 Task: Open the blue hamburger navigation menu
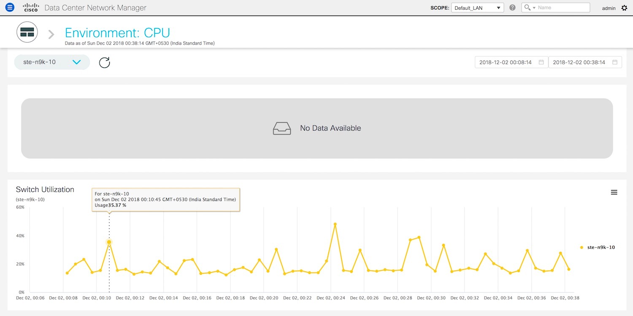pos(9,8)
